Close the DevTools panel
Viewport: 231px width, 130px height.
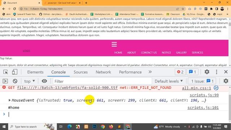coord(226,72)
